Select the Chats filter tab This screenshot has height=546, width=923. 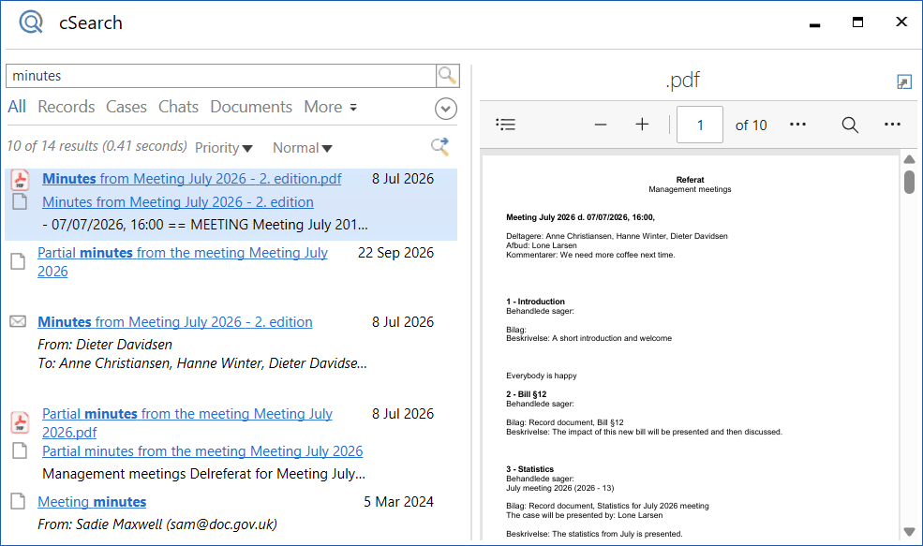coord(178,107)
